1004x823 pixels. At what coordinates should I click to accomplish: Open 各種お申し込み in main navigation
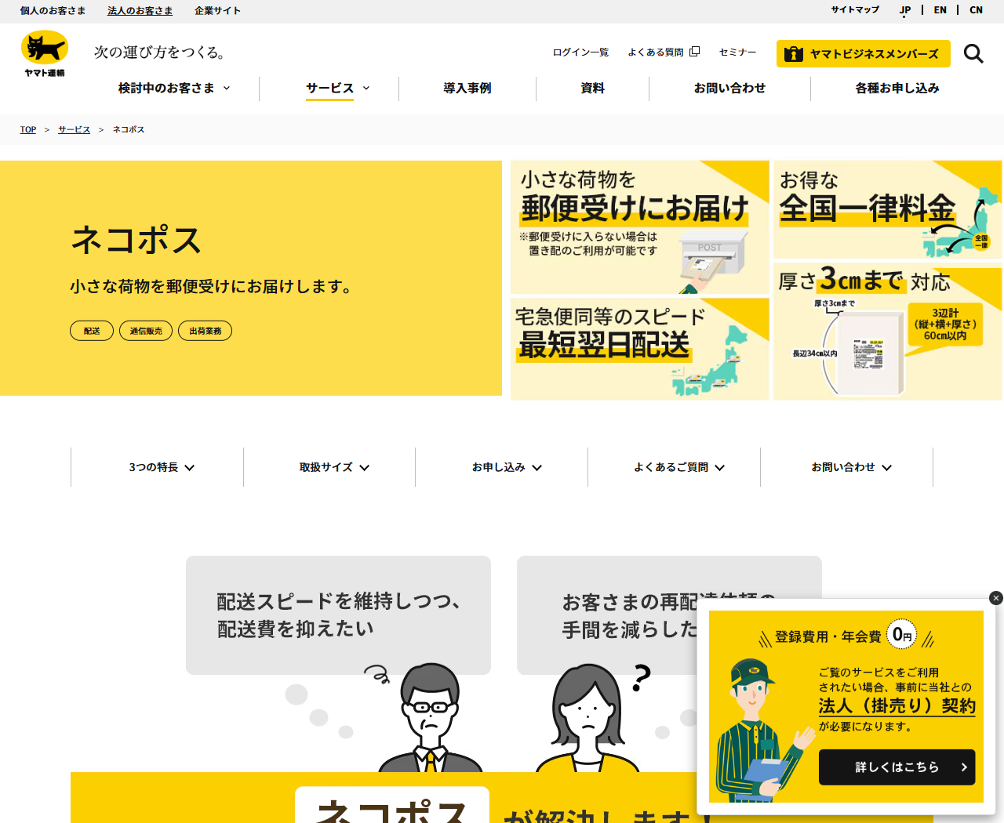tap(897, 88)
